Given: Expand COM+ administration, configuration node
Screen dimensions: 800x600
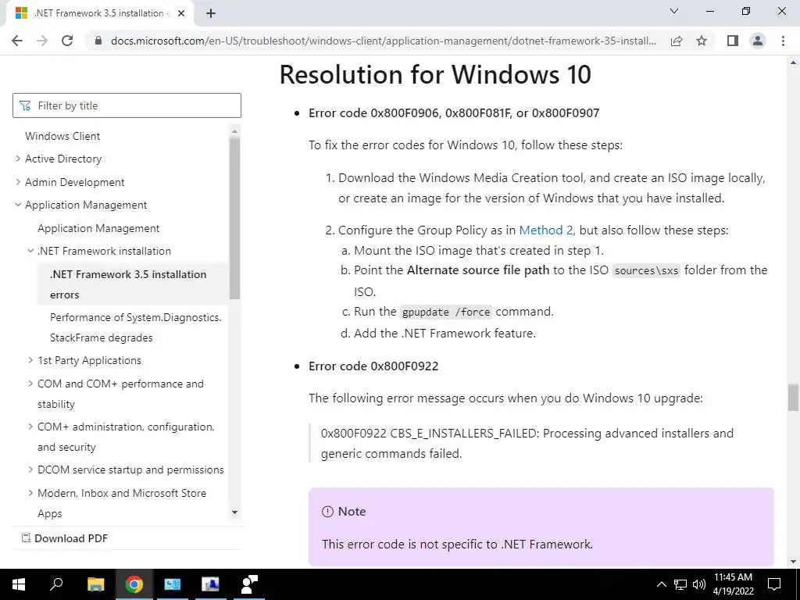Looking at the screenshot, I should (x=30, y=427).
